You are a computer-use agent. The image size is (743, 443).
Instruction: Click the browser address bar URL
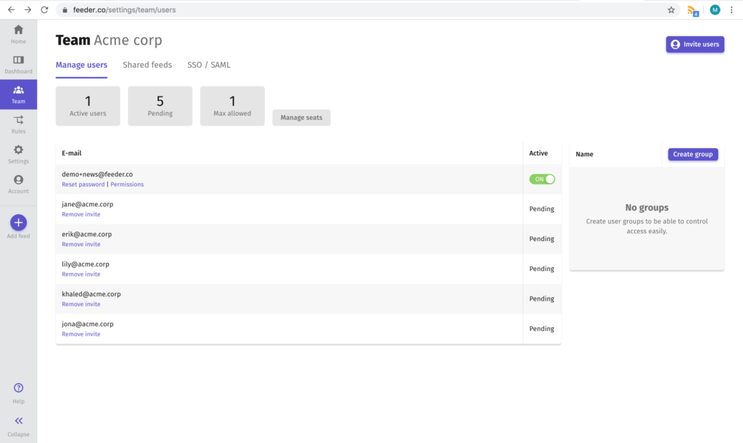(x=124, y=9)
